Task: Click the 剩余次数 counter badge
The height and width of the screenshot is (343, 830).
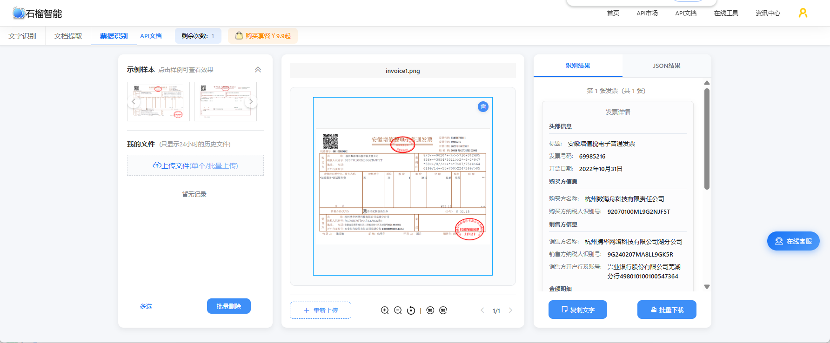Action: [x=198, y=36]
